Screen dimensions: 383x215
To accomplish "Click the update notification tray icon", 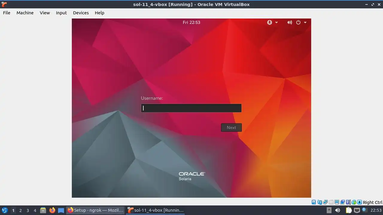I will [365, 210].
